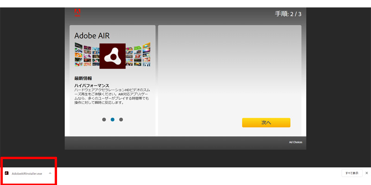This screenshot has width=371, height=185.
Task: Click the 手順: 2 / 3 step text
Action: coord(288,14)
